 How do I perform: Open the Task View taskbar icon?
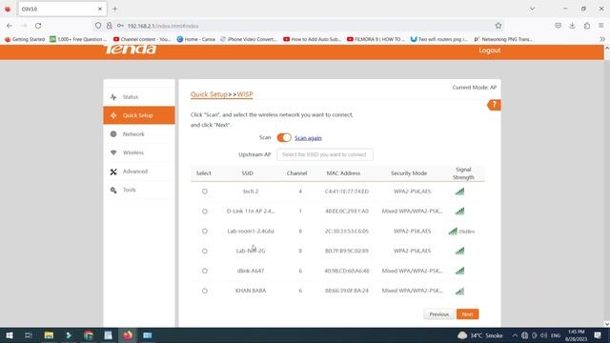point(29,335)
